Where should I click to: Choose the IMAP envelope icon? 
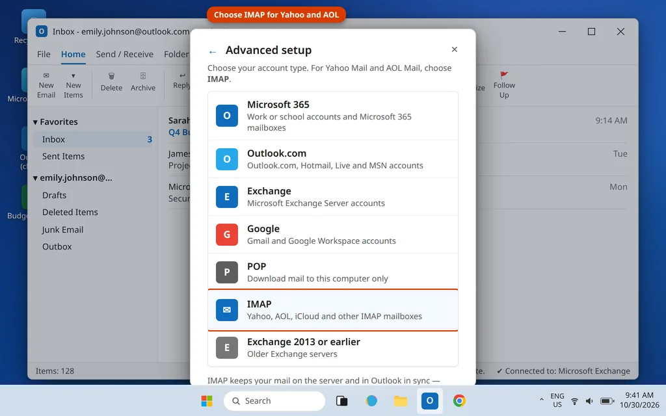coord(227,310)
